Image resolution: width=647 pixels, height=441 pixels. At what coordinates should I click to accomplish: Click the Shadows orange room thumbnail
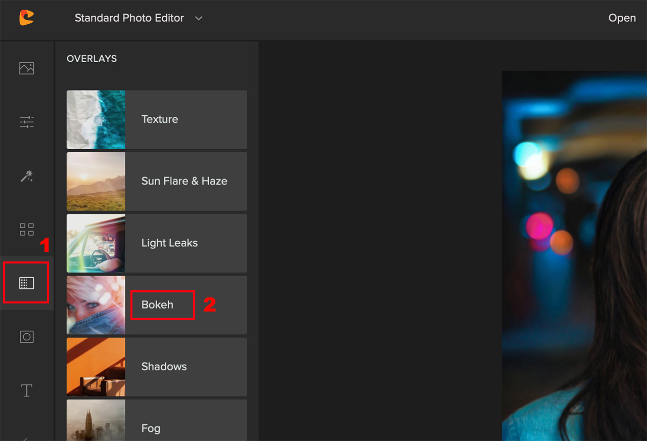[96, 367]
